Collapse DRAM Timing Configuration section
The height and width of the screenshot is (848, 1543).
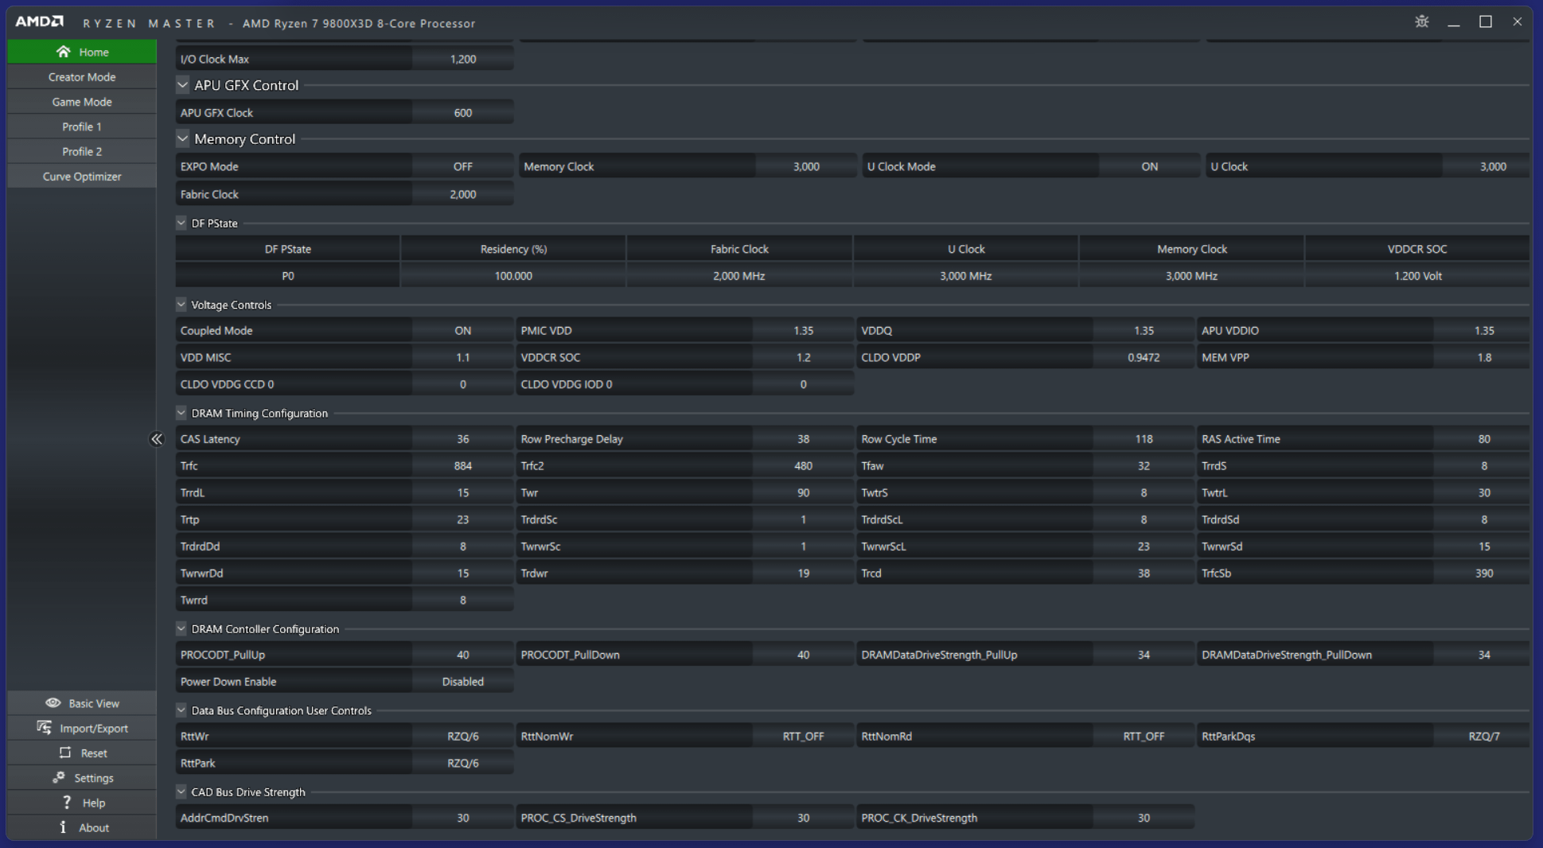[181, 412]
